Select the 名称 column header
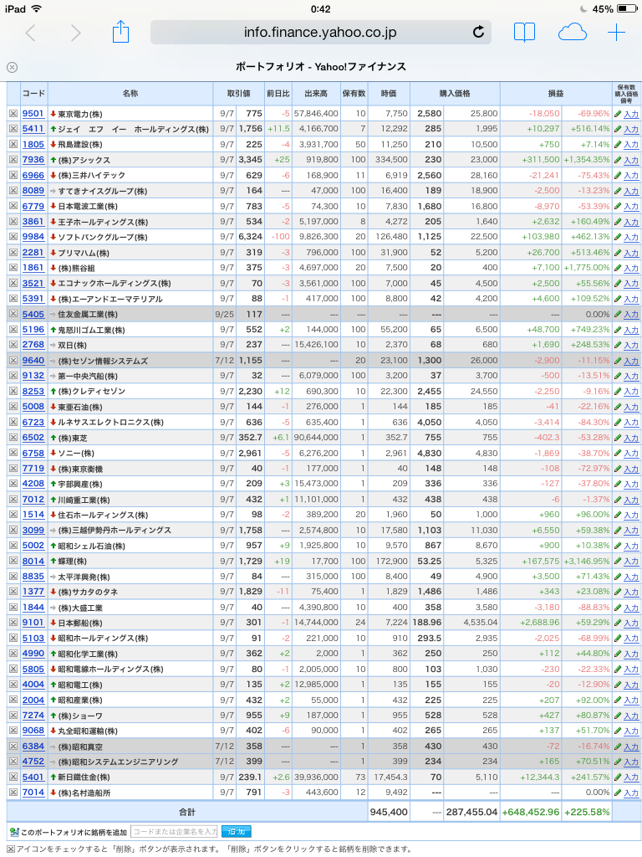This screenshot has width=642, height=857. (x=130, y=94)
